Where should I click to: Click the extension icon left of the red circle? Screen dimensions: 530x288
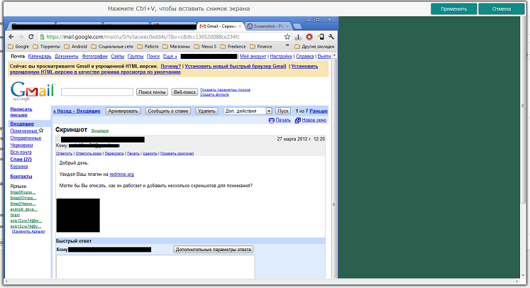pos(298,37)
